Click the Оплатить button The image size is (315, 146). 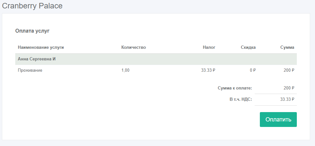click(278, 120)
